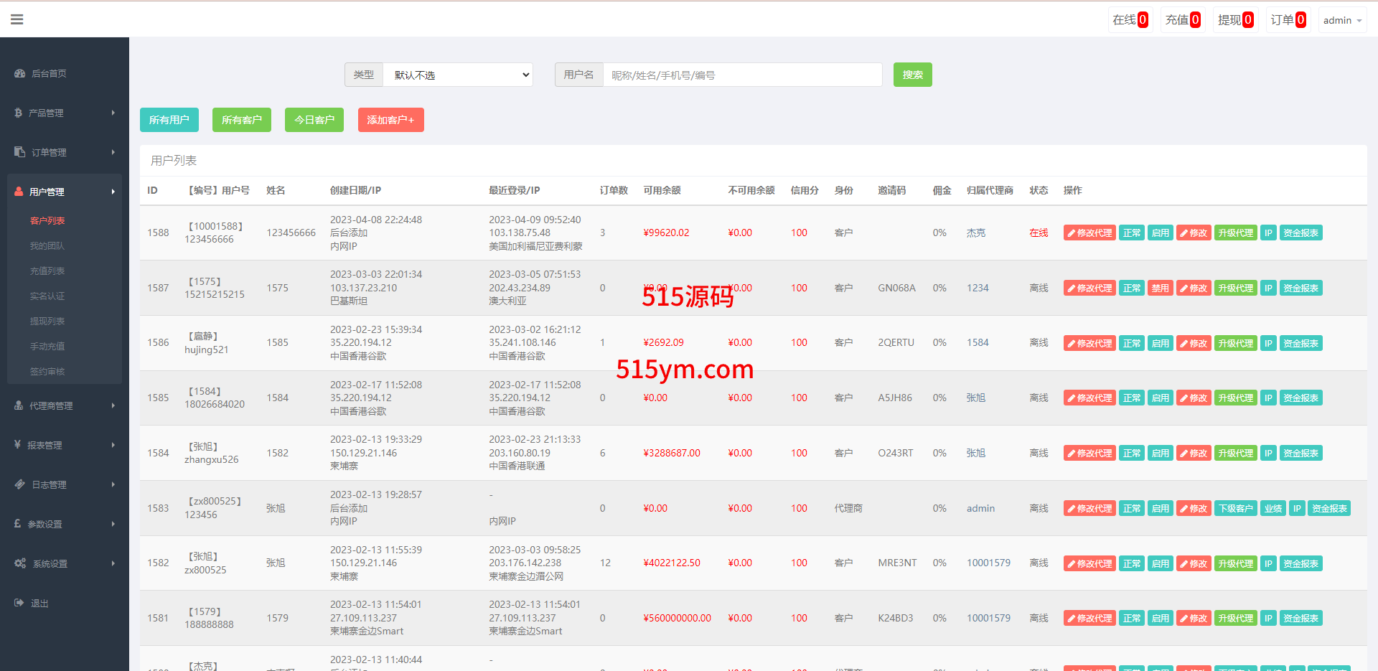Click the 代理商管理 sidebar icon

coord(19,405)
